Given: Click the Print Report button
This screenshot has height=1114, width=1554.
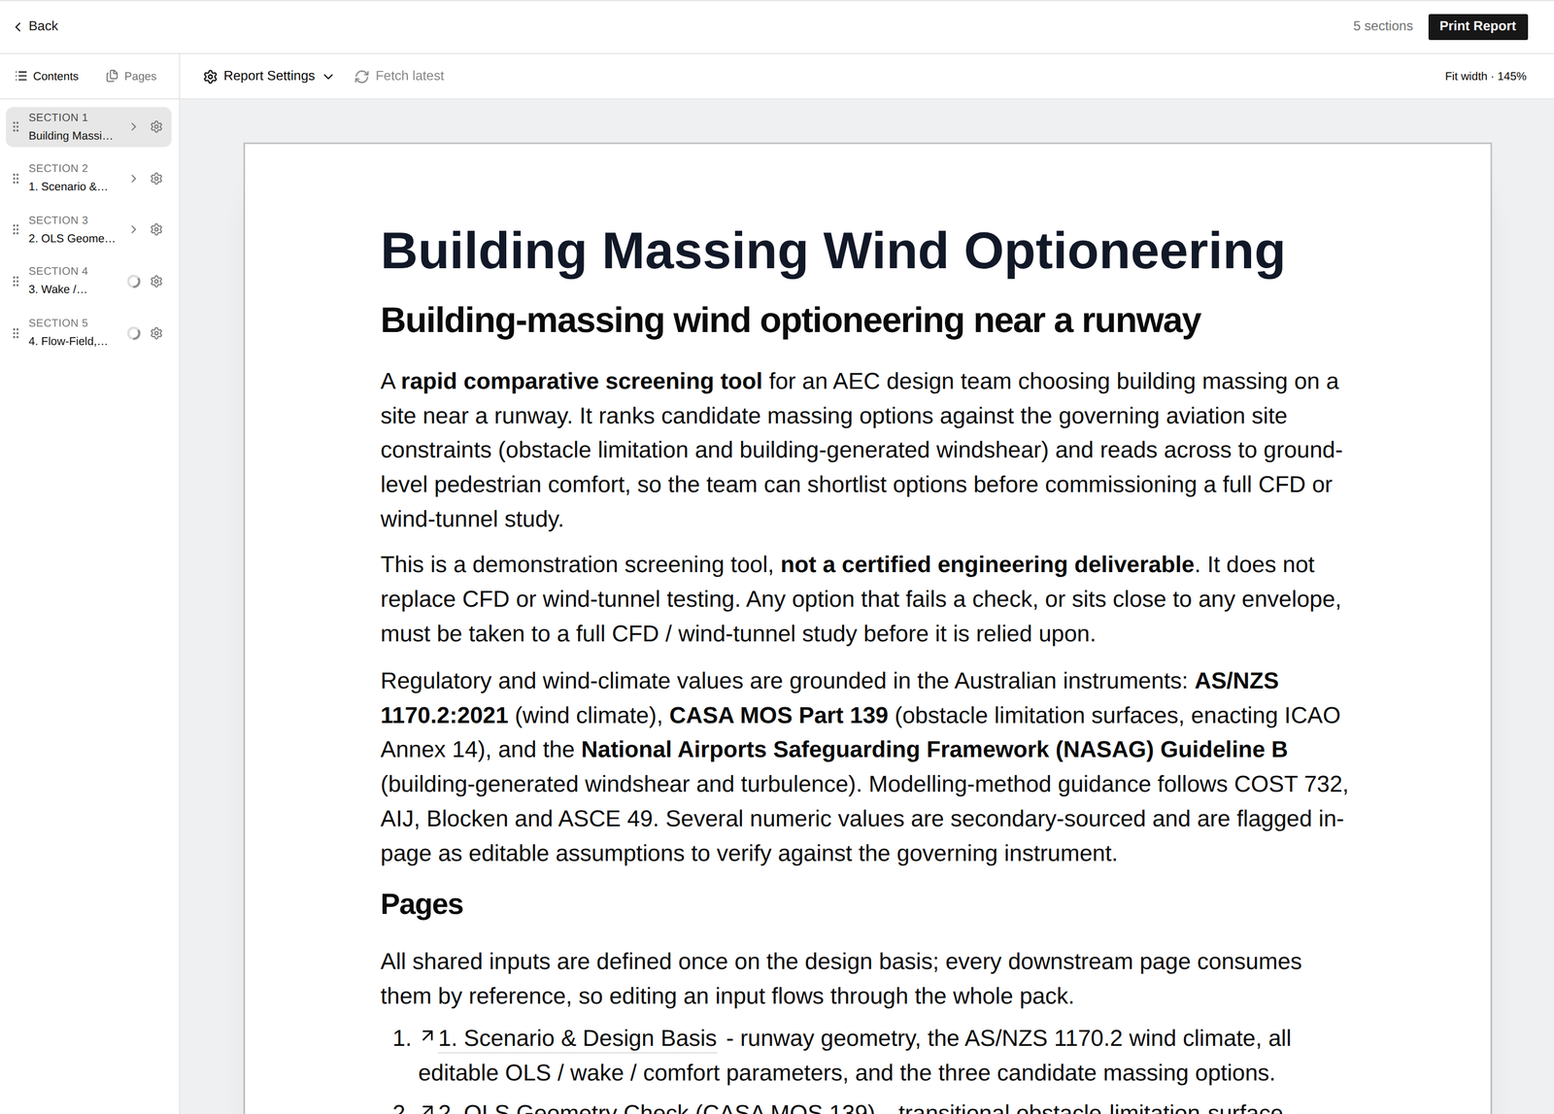Looking at the screenshot, I should pos(1477,26).
